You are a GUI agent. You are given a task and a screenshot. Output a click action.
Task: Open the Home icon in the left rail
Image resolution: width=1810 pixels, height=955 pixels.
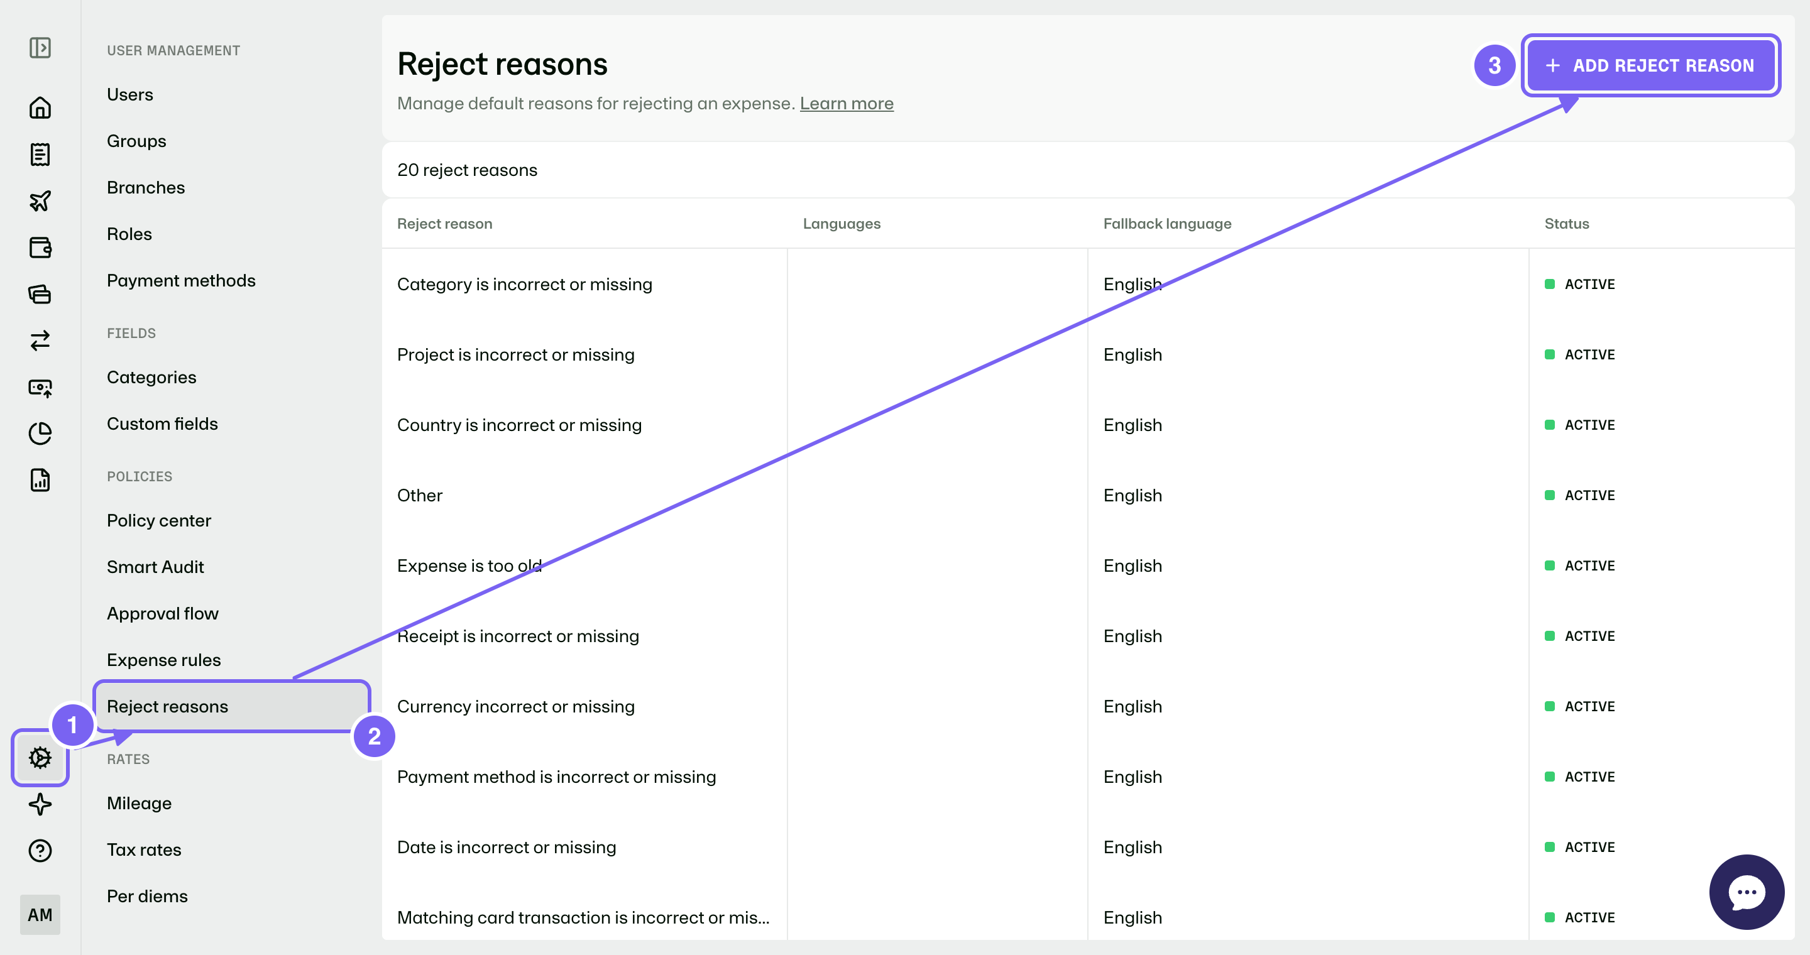tap(40, 107)
